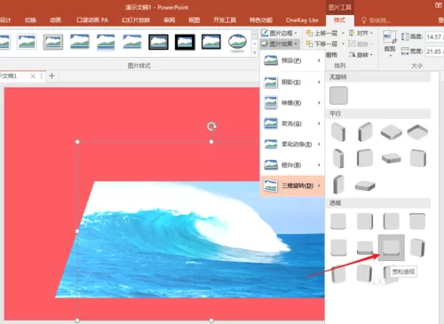The width and height of the screenshot is (444, 324).
Task: Close the presentation document tab
Action: [x=33, y=76]
